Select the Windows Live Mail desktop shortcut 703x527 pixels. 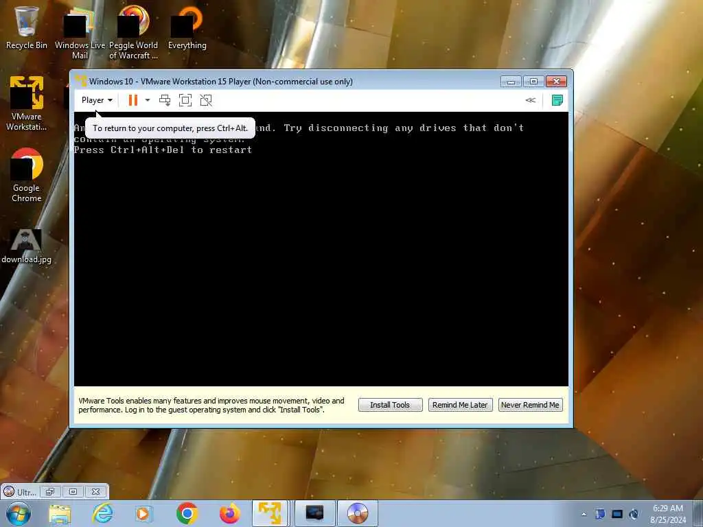[80, 34]
